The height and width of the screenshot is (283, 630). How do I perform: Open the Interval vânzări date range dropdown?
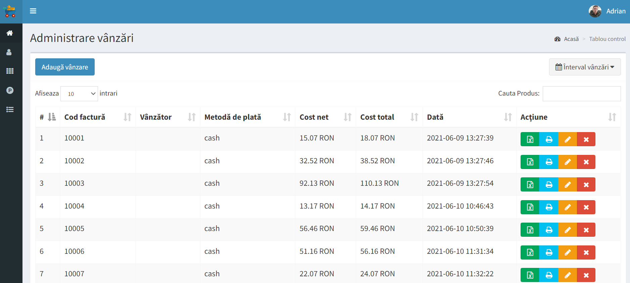click(585, 67)
